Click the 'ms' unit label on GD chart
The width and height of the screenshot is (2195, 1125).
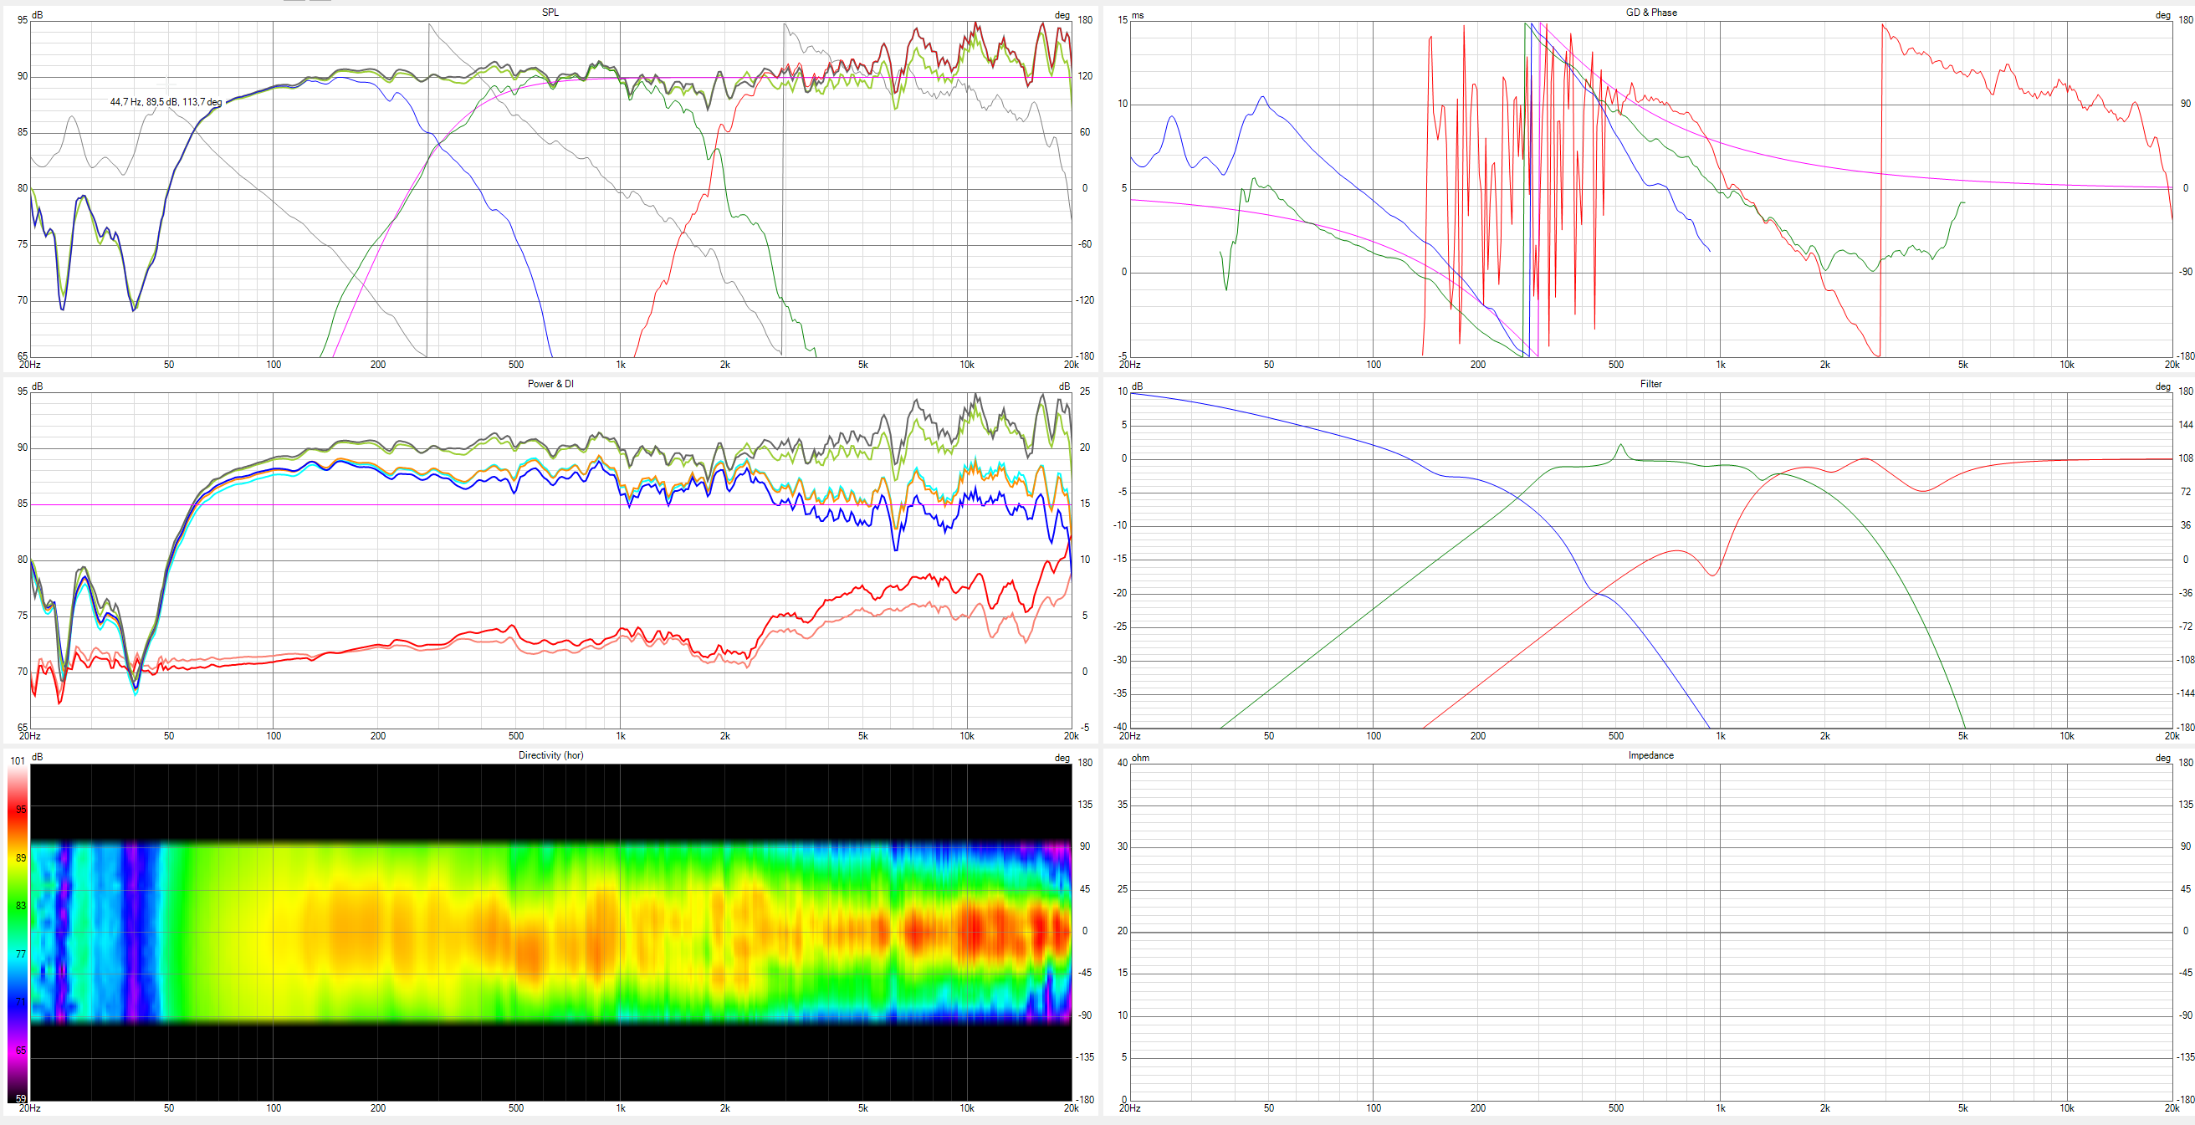pyautogui.click(x=1138, y=16)
